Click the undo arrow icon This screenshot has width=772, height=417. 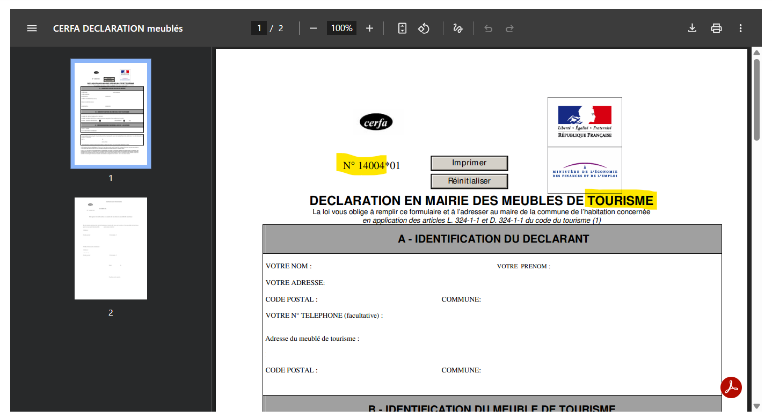point(488,28)
